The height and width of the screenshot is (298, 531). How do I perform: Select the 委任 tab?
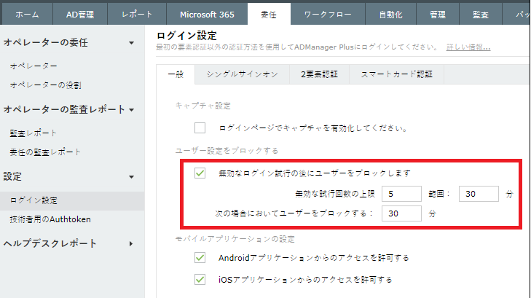pyautogui.click(x=269, y=15)
